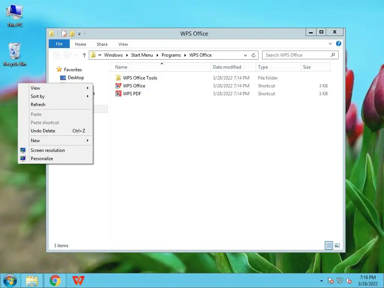Expand arrow after Windows breadcrumb
The image size is (384, 288).
(127, 55)
